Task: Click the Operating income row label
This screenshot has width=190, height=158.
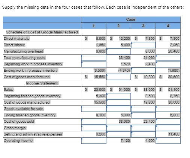Action: [18, 141]
